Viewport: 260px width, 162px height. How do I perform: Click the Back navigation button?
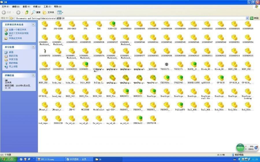pyautogui.click(x=6, y=12)
